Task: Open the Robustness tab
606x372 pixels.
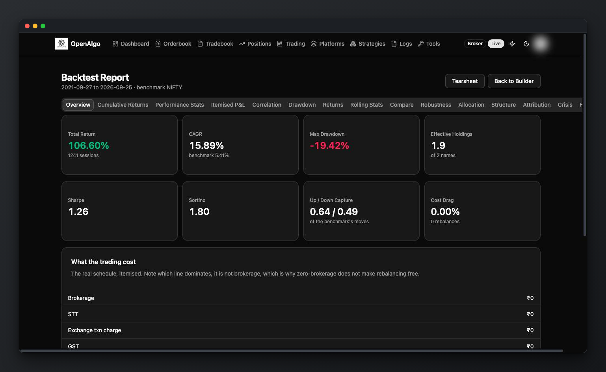Action: [436, 105]
